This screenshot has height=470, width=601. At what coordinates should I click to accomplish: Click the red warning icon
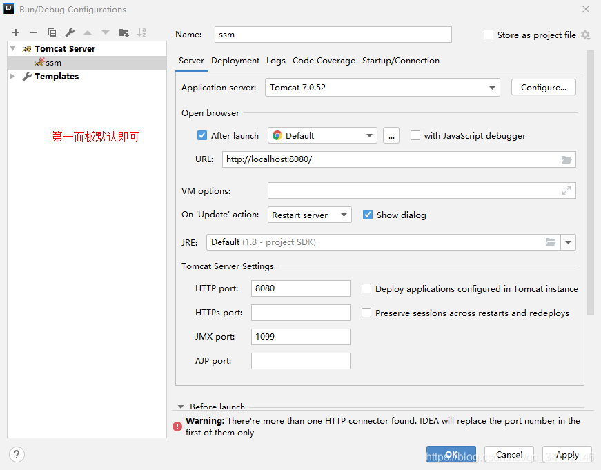177,427
